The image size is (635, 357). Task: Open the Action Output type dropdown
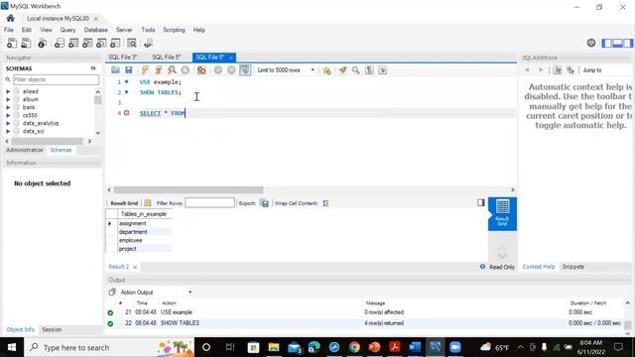pyautogui.click(x=156, y=292)
